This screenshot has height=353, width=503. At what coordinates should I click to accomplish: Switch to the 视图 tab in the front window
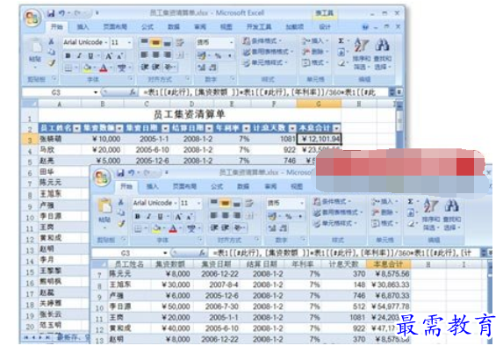click(x=297, y=186)
